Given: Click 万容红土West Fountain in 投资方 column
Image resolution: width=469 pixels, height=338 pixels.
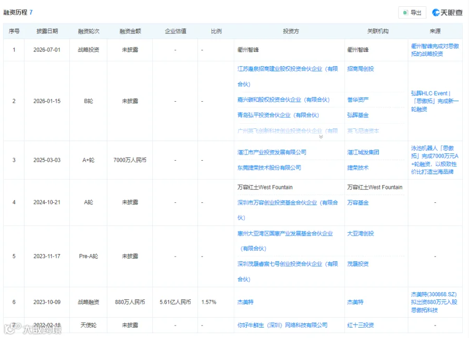Looking at the screenshot, I should pos(265,187).
